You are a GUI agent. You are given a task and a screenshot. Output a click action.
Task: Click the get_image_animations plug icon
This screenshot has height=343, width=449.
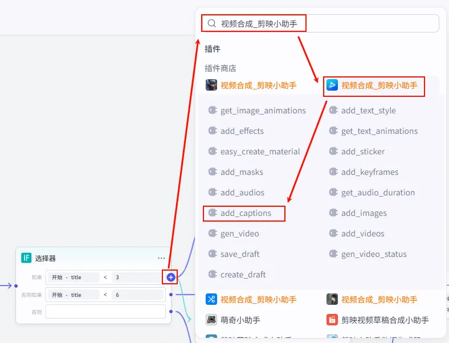tap(213, 110)
